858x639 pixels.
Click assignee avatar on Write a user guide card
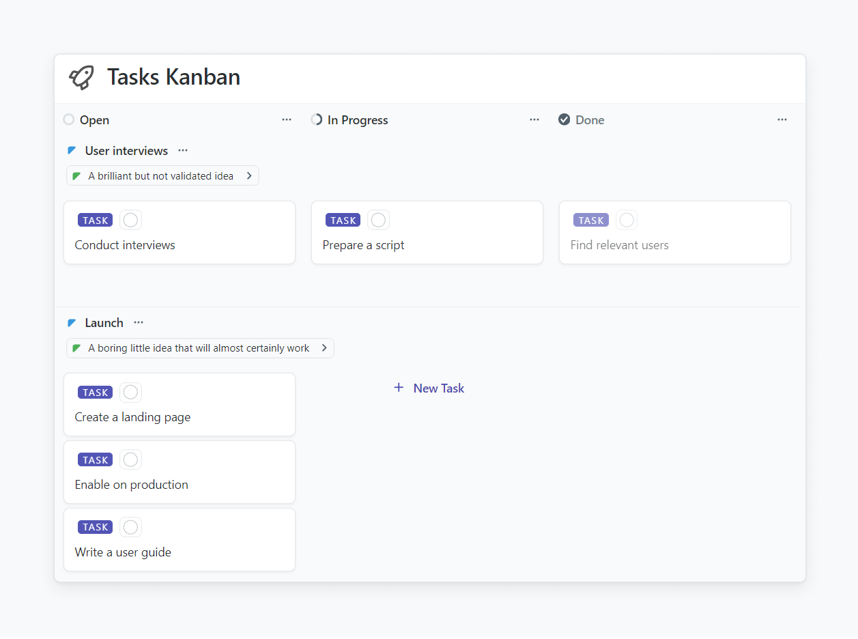click(x=130, y=527)
